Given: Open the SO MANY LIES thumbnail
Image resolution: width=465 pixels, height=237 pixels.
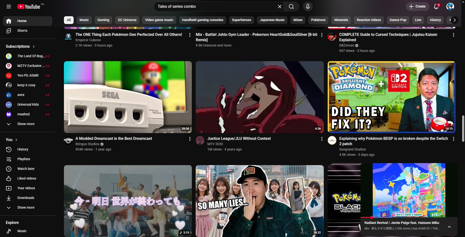Looking at the screenshot, I should coord(260,201).
